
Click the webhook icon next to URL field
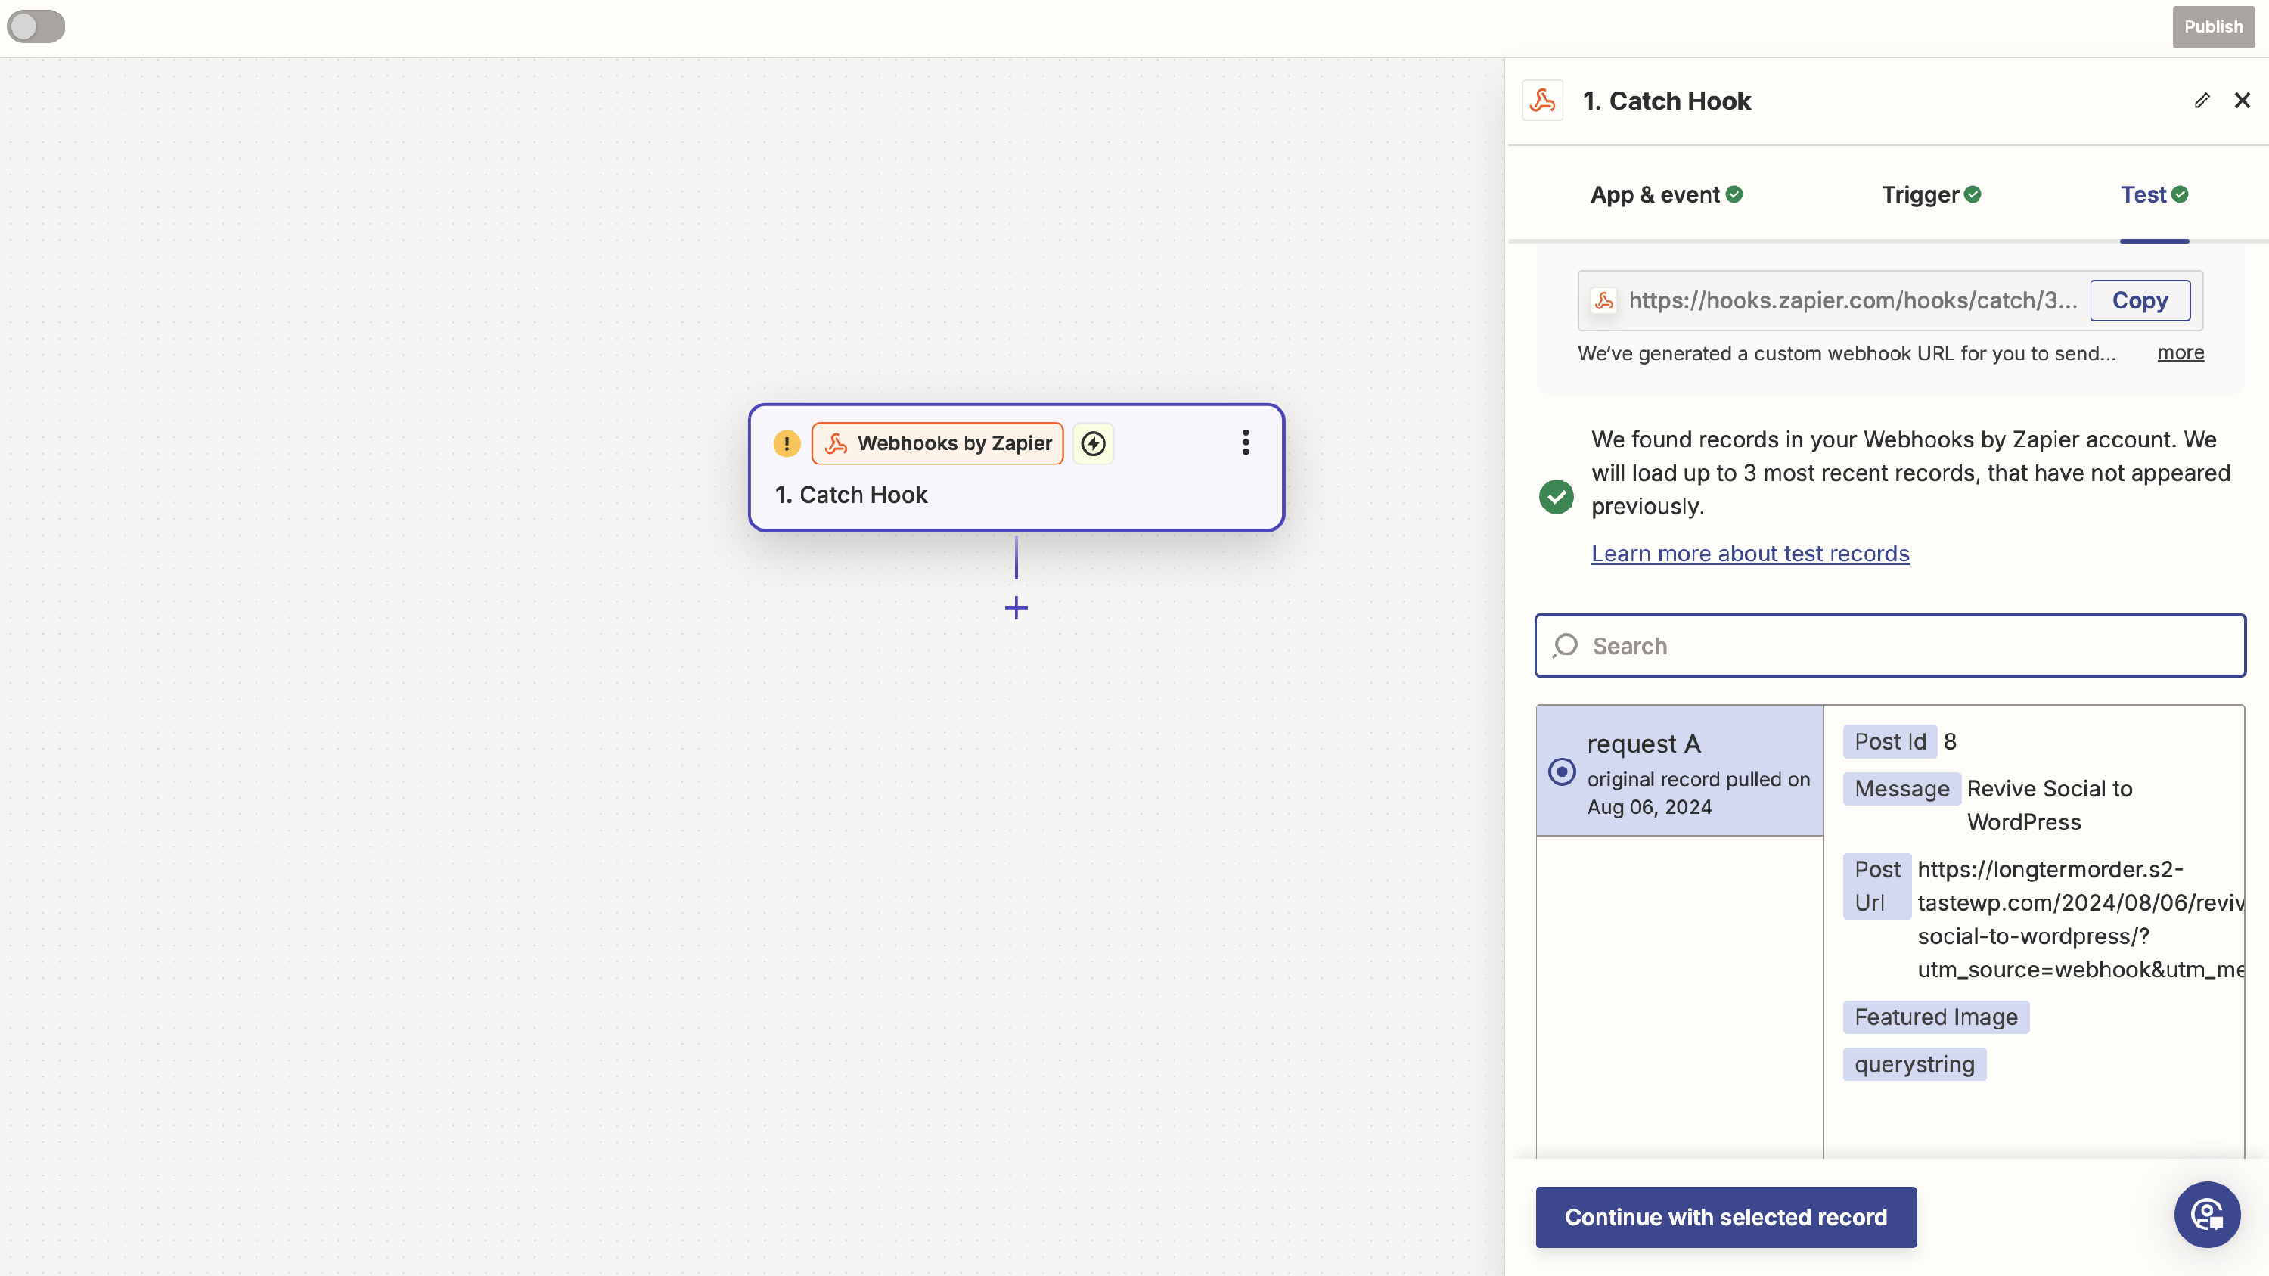click(x=1604, y=300)
